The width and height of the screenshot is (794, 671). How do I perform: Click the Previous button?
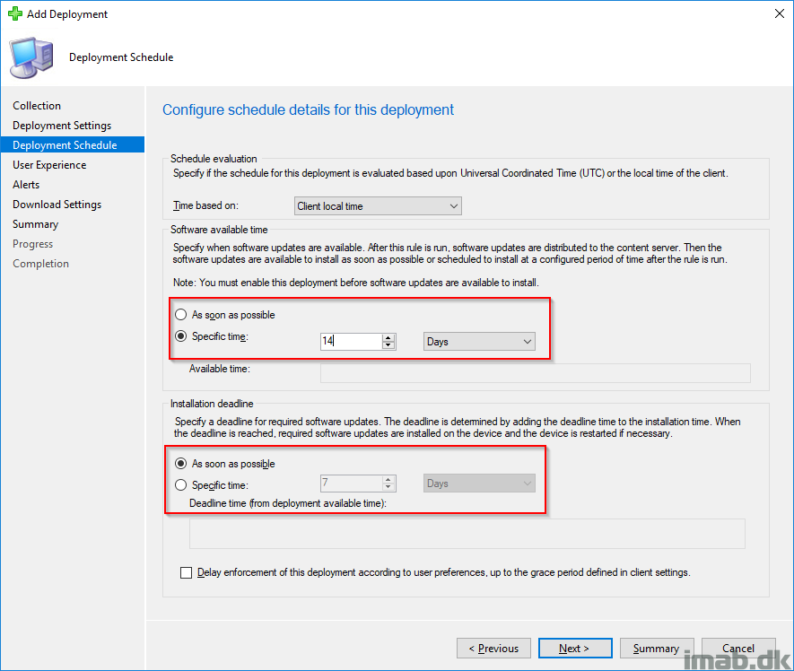tap(493, 648)
